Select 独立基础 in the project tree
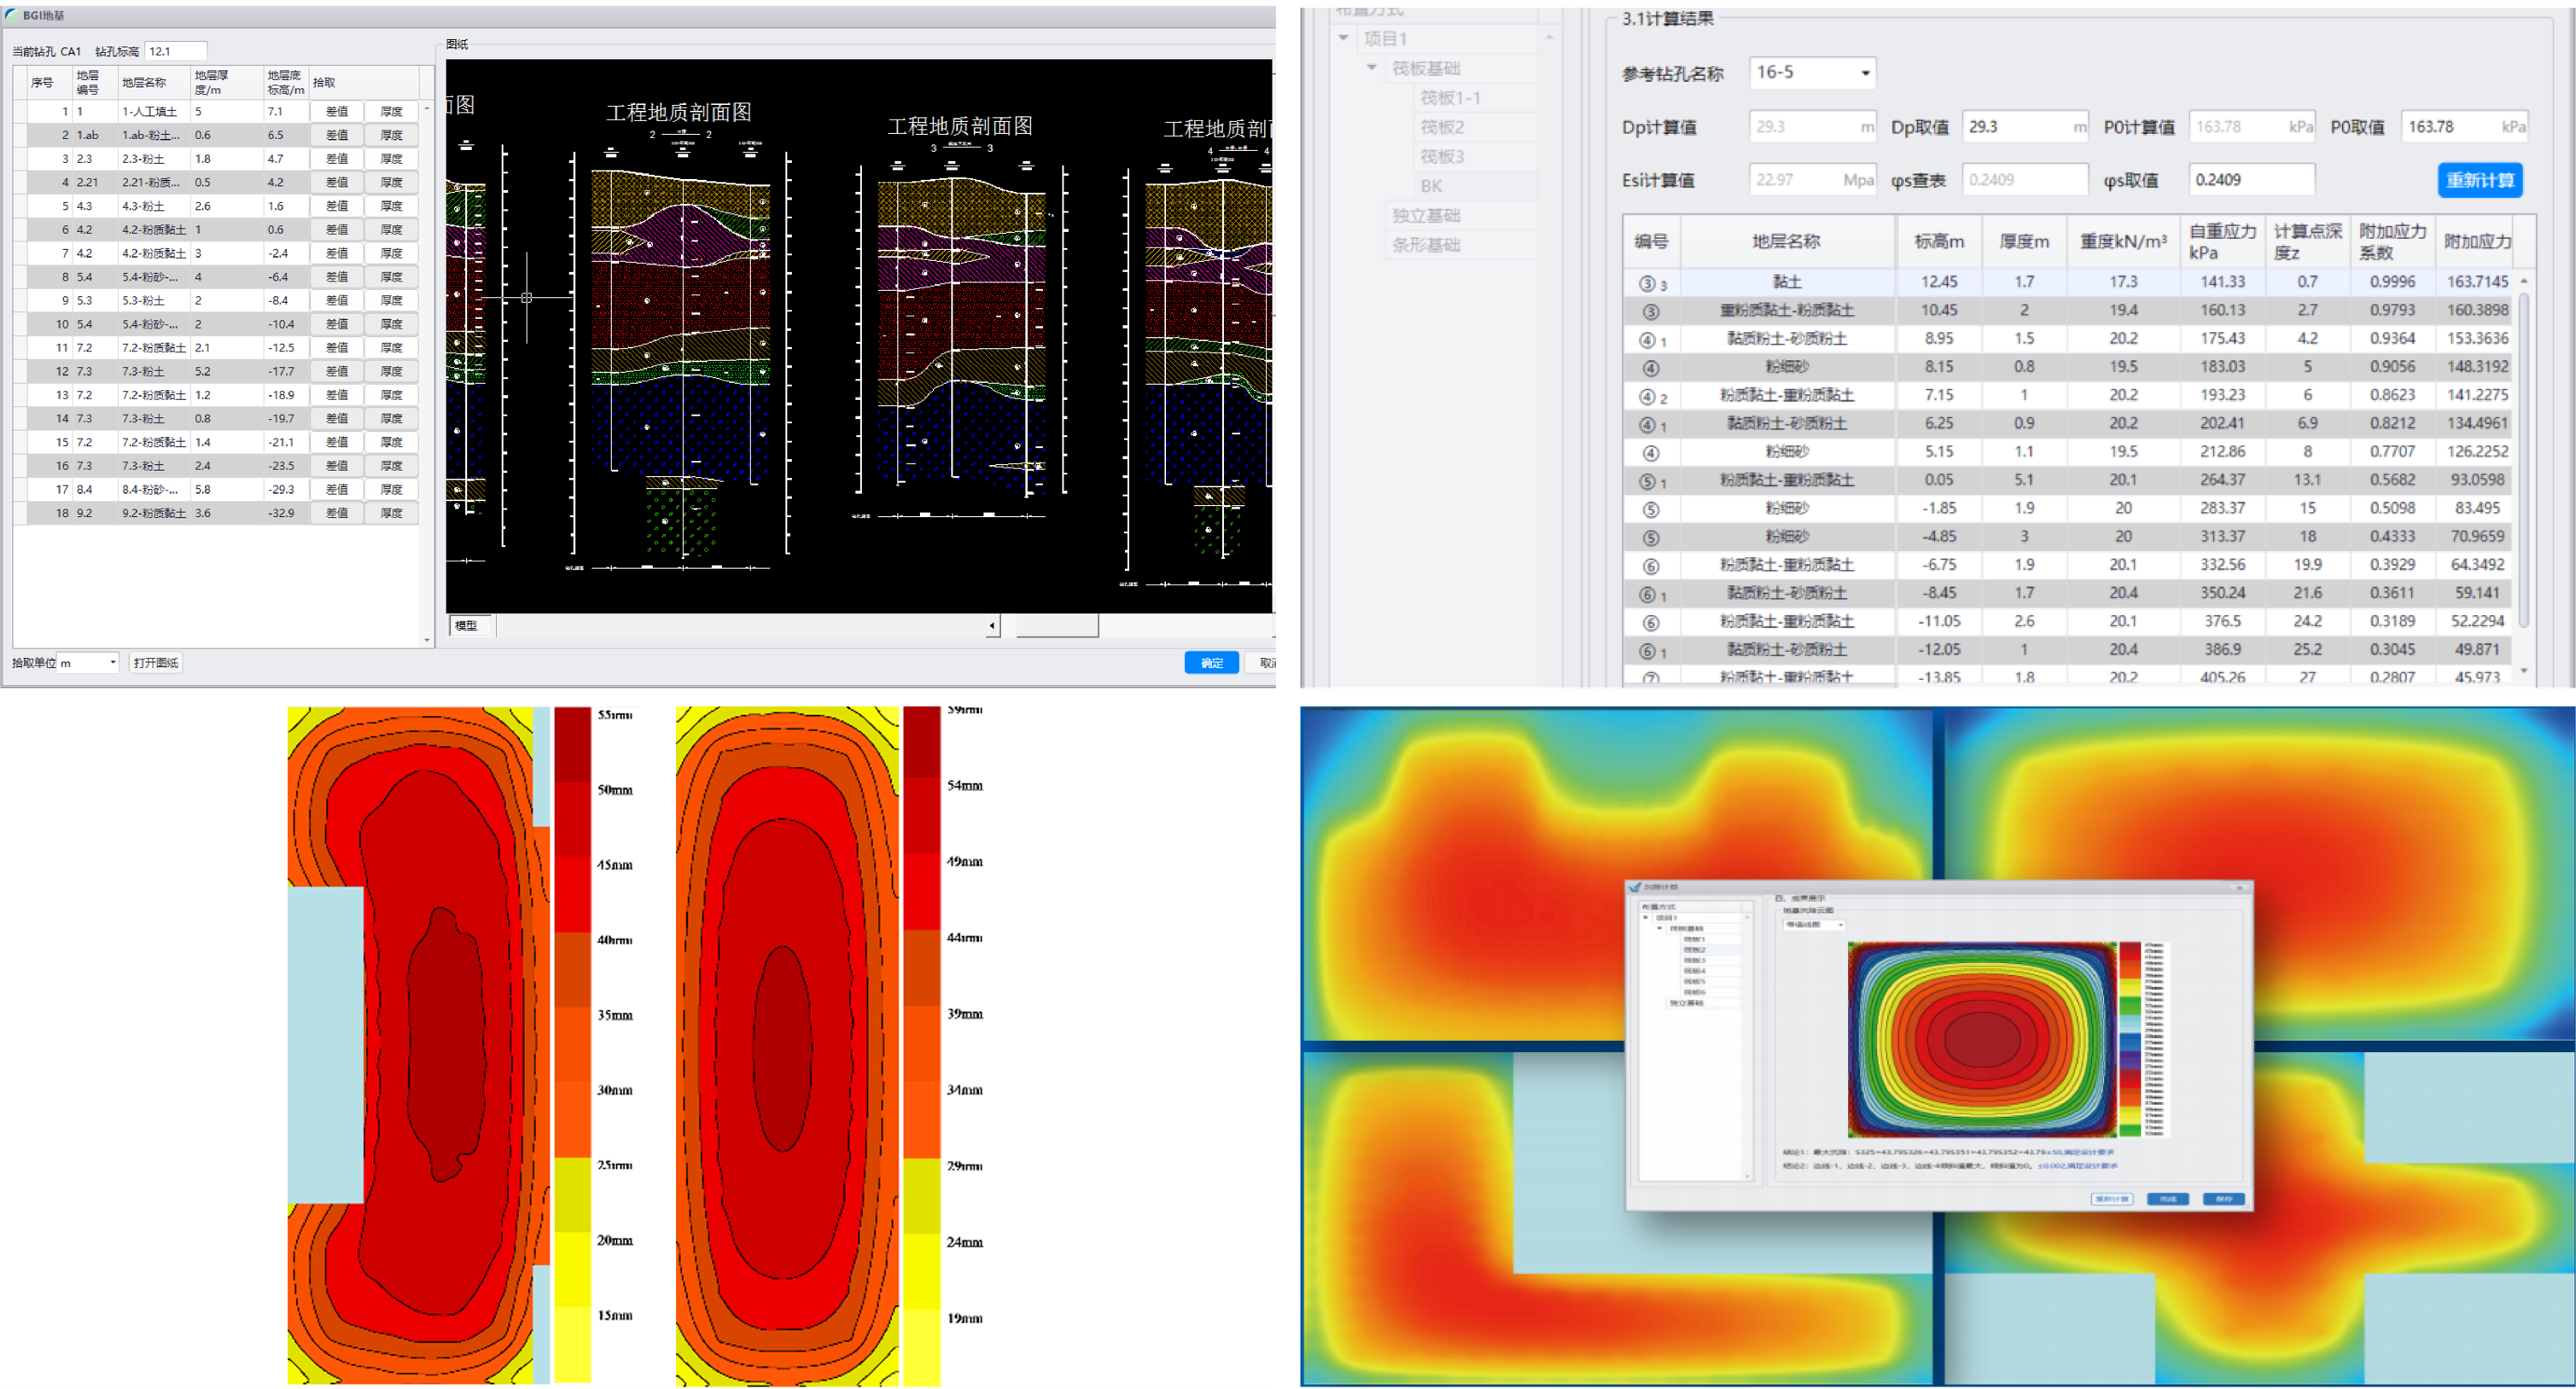Viewport: 2576px width, 1389px height. click(1426, 216)
